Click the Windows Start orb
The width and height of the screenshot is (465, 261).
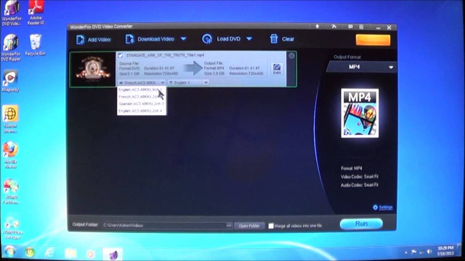[x=10, y=252]
